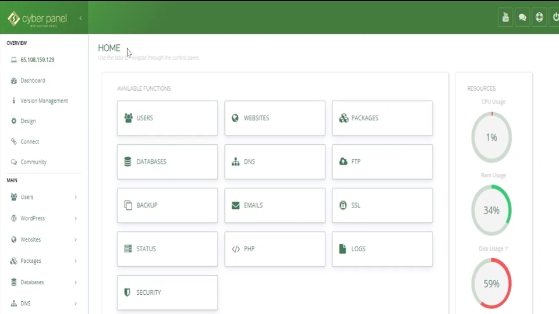Click the Ram Usage 34% gauge
The height and width of the screenshot is (314, 559).
coord(491,210)
